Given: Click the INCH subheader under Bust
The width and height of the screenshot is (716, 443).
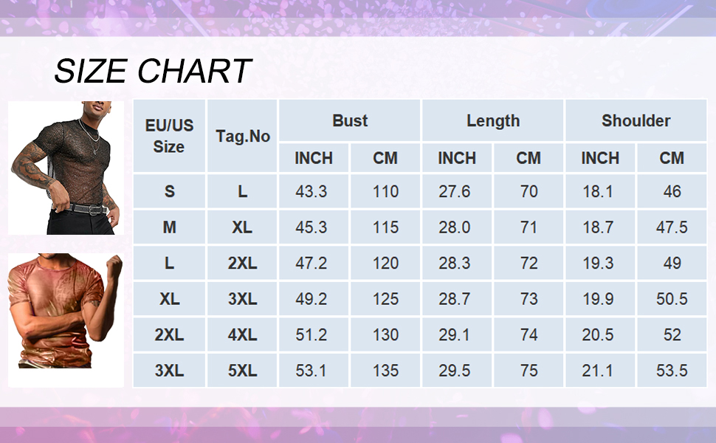Looking at the screenshot, I should [x=314, y=158].
